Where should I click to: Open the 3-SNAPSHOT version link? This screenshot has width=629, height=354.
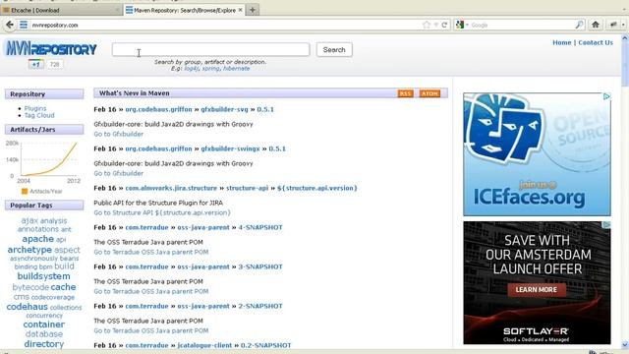[260, 266]
